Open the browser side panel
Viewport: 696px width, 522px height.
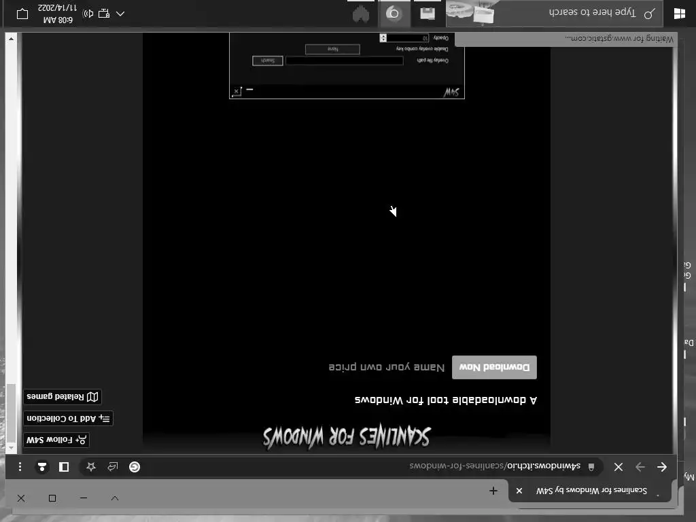tap(64, 466)
